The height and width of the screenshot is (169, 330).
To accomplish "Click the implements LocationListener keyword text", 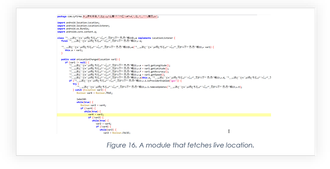I will pos(155,38).
